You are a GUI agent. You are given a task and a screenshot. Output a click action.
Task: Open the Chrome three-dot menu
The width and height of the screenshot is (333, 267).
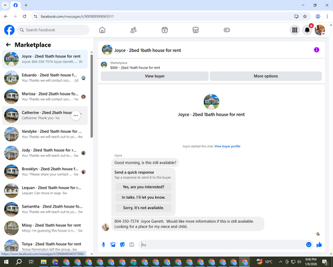[327, 17]
